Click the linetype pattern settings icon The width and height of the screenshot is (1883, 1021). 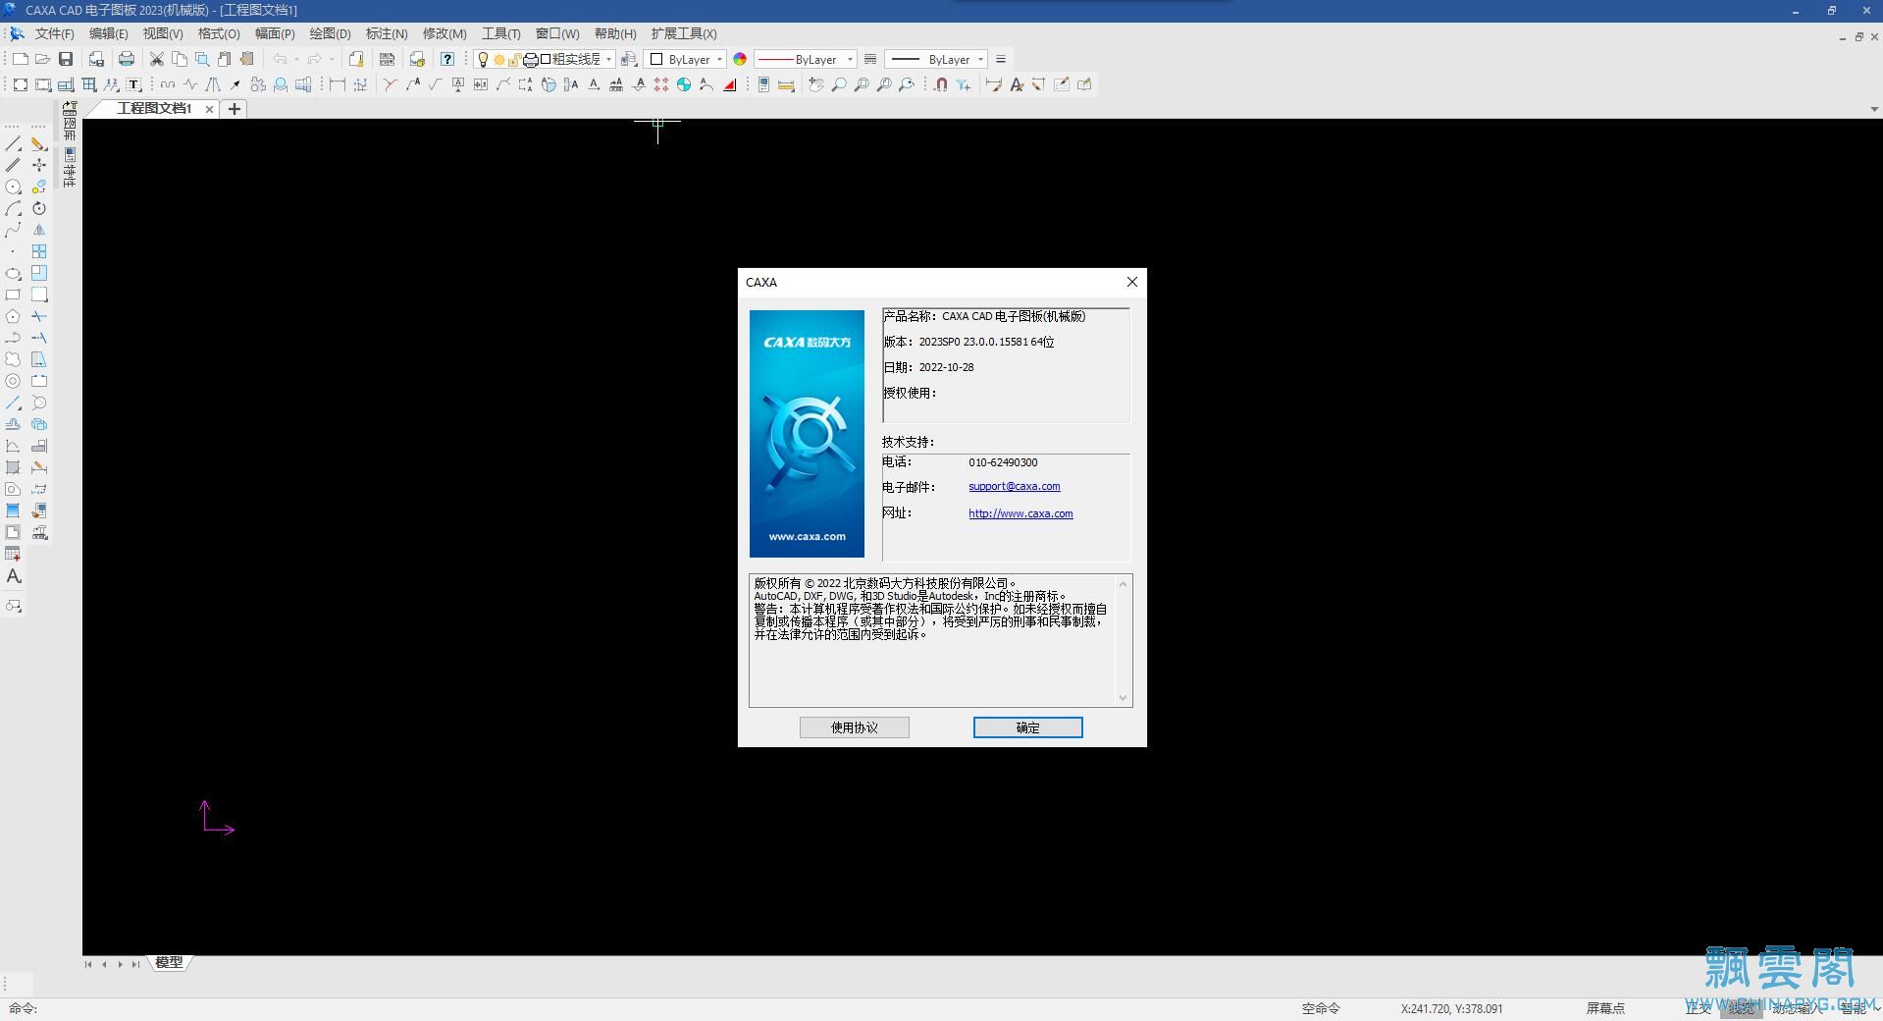869,59
